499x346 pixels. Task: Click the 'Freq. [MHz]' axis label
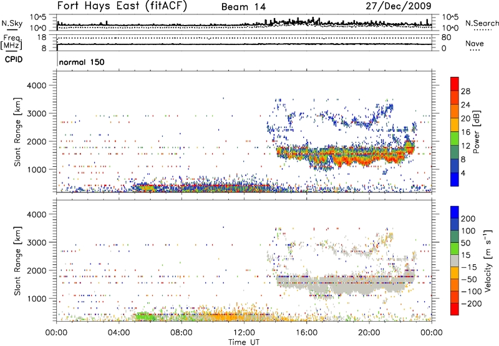tap(11, 42)
